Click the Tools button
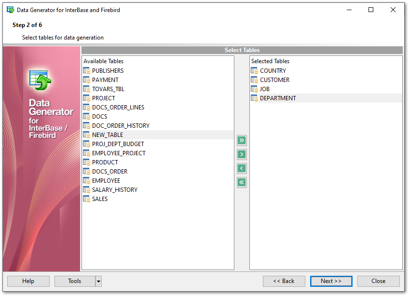409x296 pixels. coord(75,281)
